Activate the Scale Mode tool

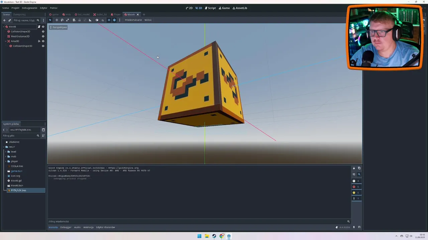tap(67, 20)
